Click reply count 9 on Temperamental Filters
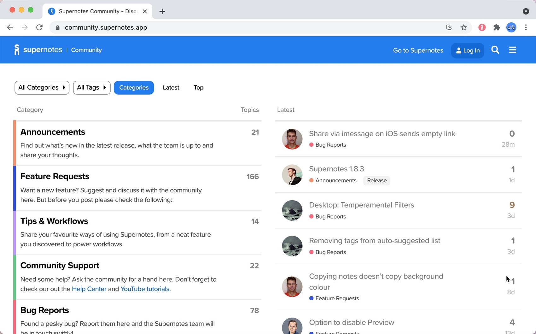536x334 pixels. coord(512,205)
